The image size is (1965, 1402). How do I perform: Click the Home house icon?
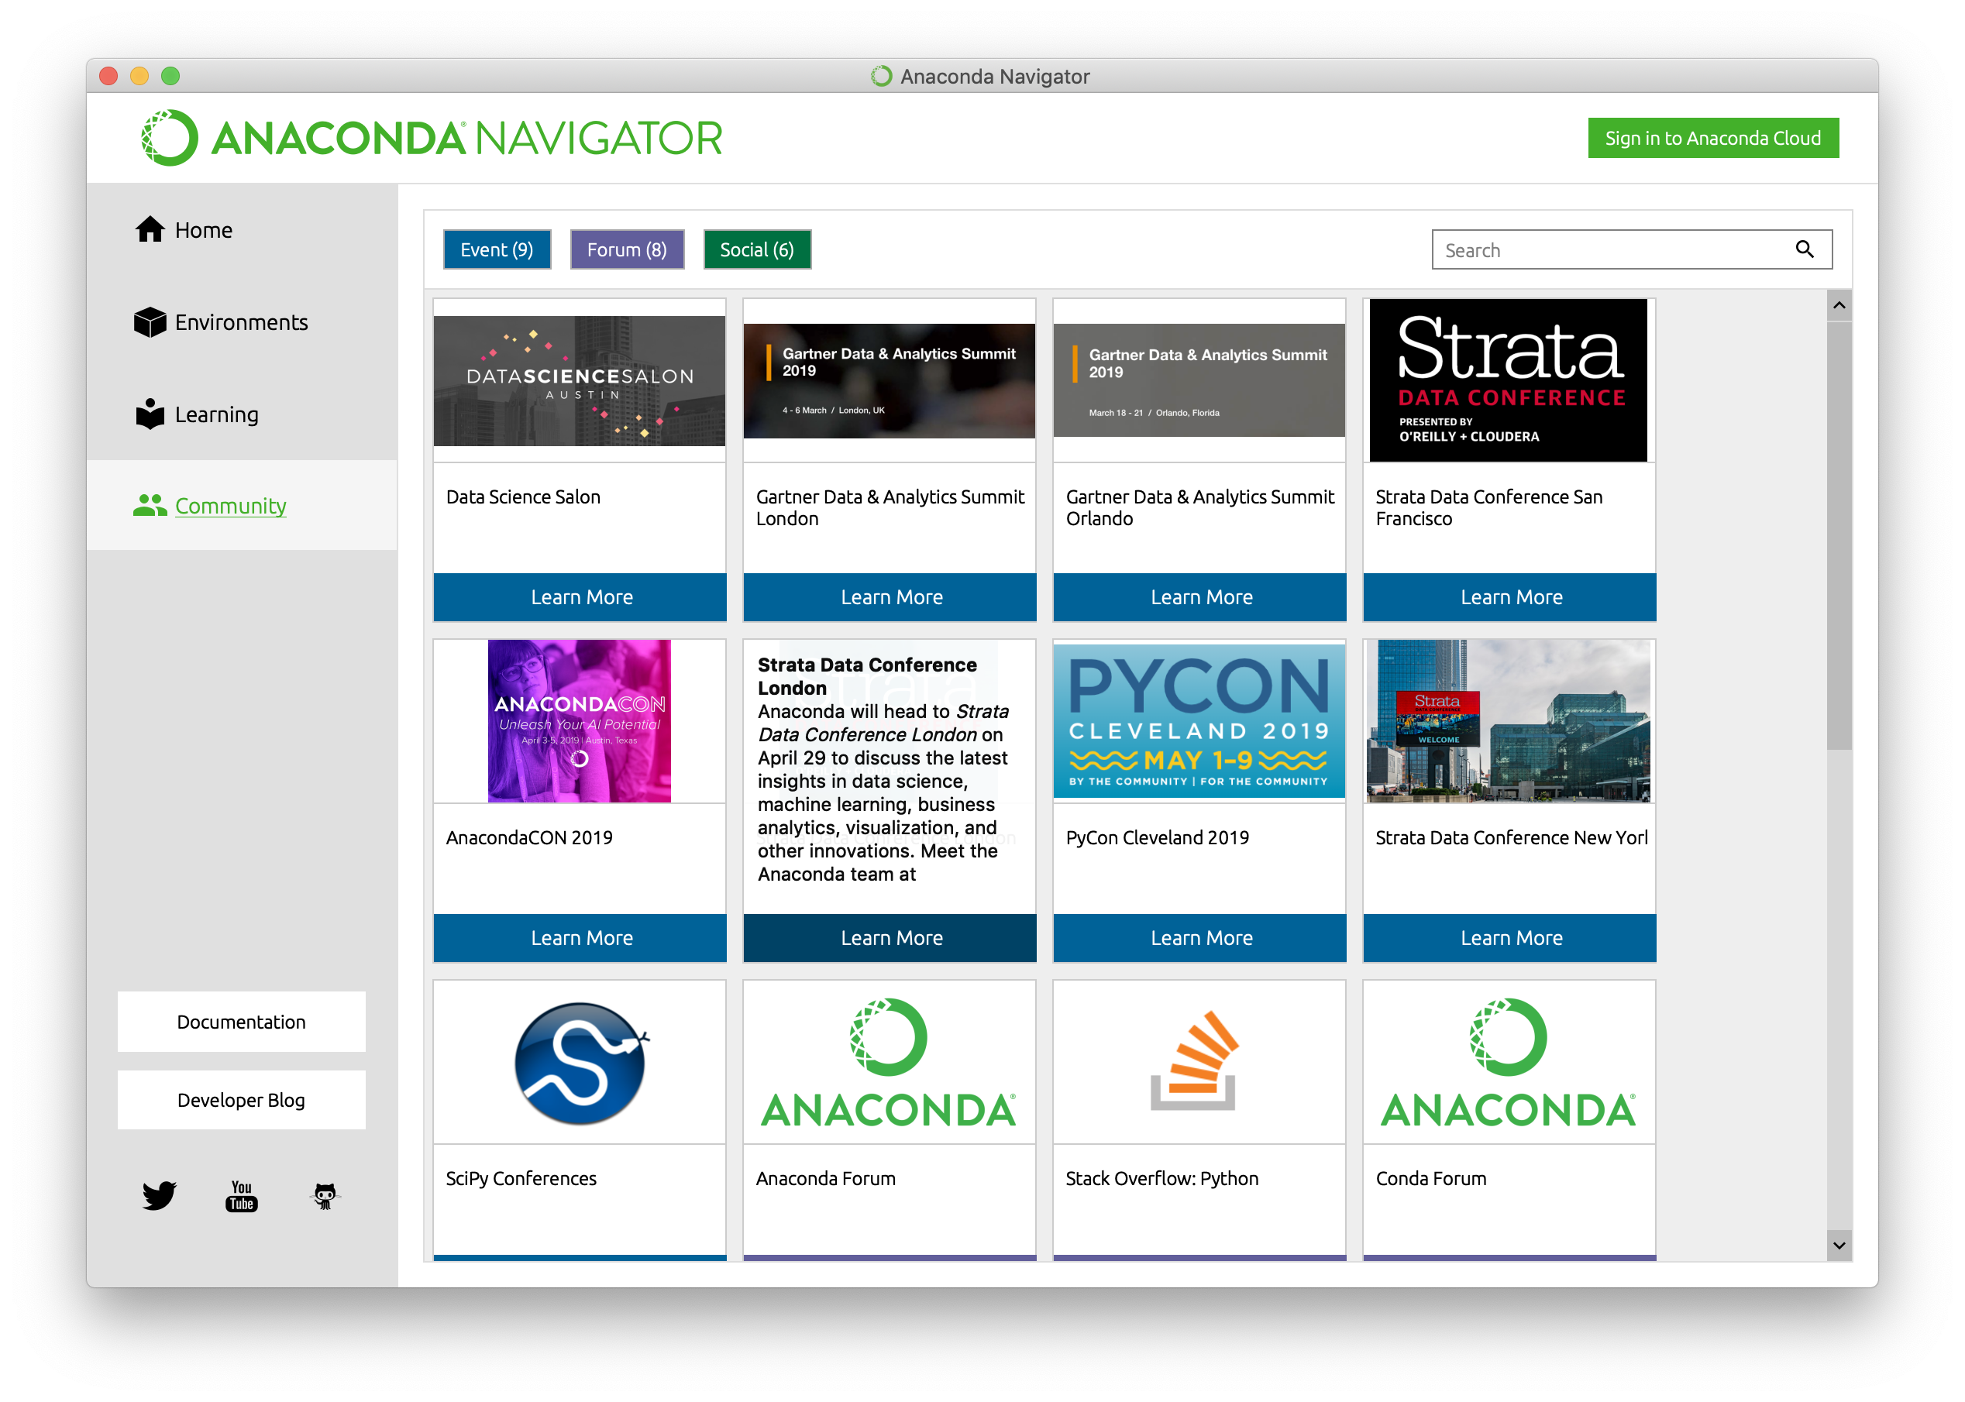click(150, 229)
